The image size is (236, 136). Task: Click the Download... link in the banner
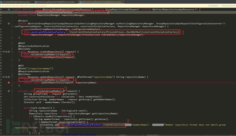pyautogui.click(x=213, y=5)
